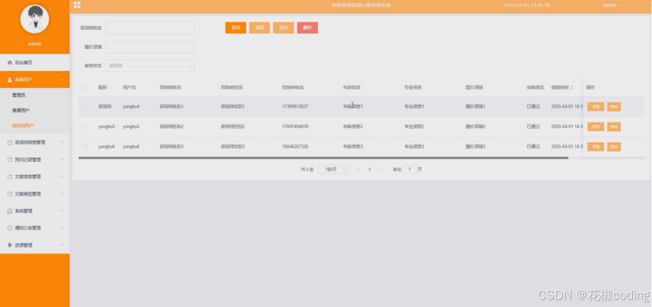
Task: Open 系统管理 menu label
Action: coord(24,211)
